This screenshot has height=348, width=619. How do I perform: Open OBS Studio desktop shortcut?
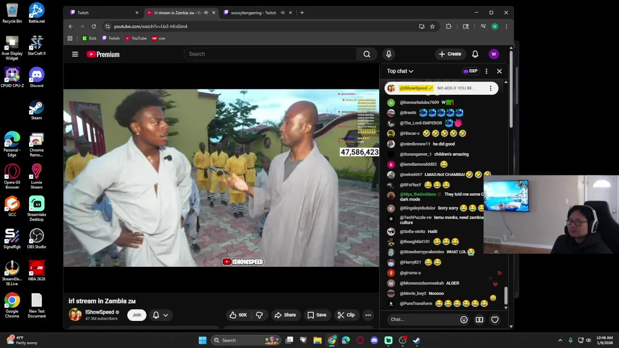(37, 239)
